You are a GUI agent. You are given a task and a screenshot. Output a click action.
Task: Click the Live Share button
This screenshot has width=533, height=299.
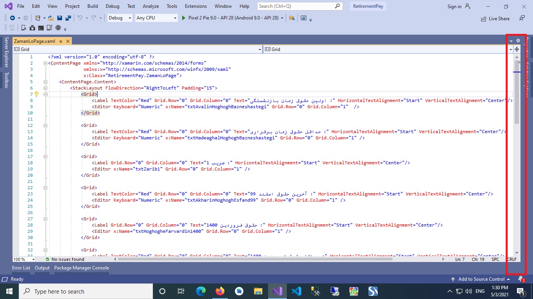pos(495,18)
